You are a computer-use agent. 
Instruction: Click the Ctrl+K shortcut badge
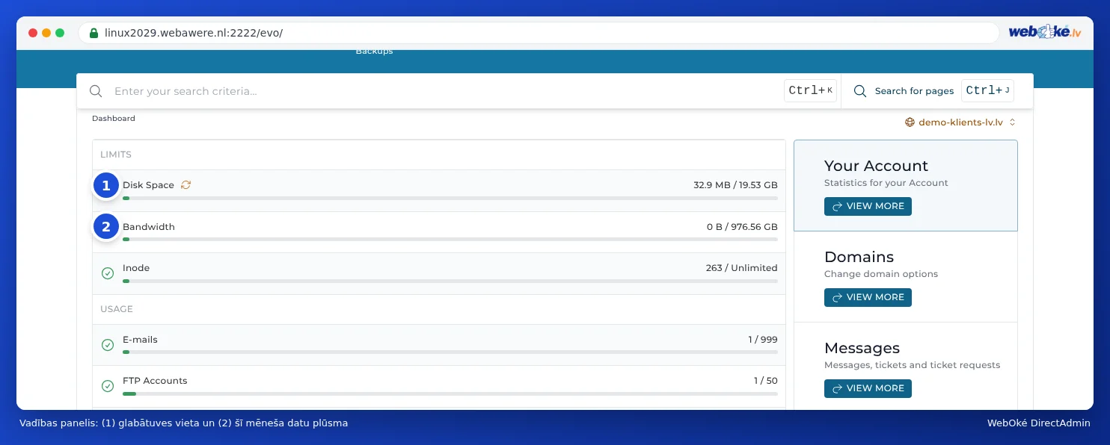(x=810, y=91)
